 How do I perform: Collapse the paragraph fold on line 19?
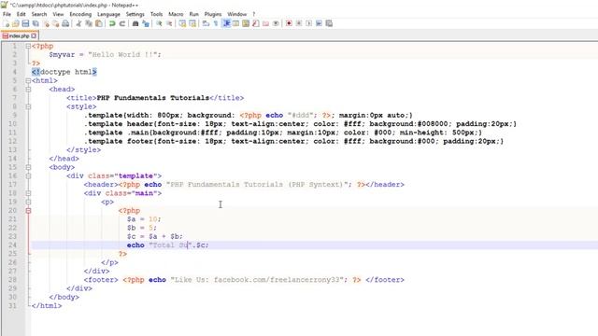pos(28,202)
